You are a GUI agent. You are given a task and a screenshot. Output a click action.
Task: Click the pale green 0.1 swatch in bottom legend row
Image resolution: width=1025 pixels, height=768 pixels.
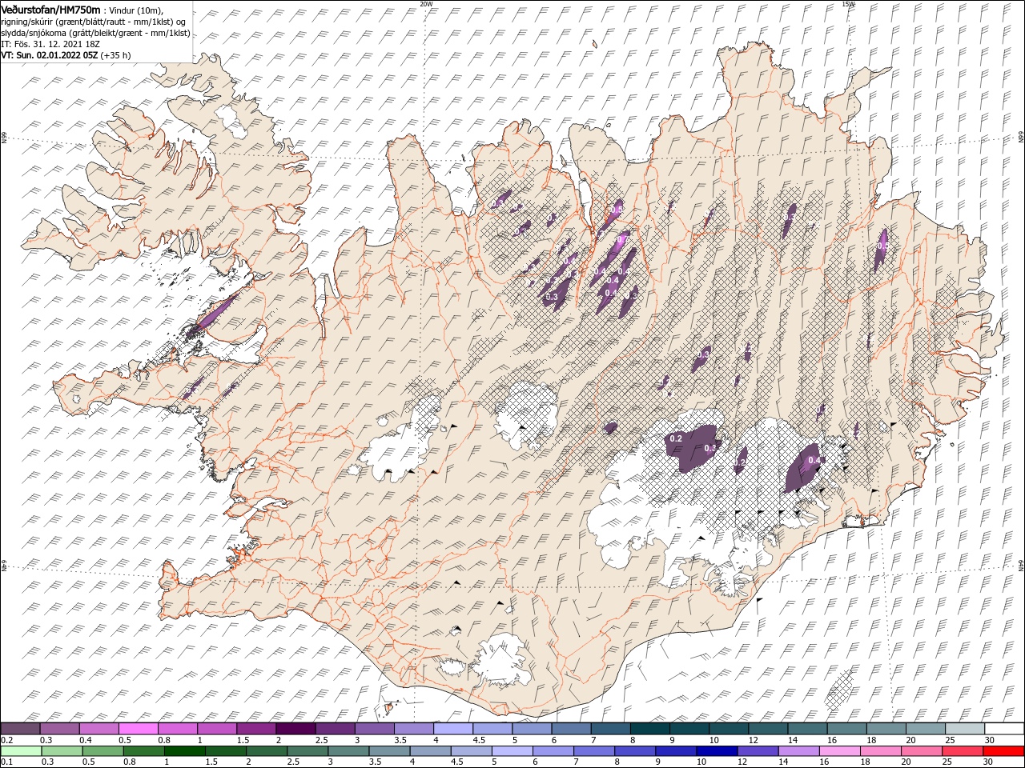[x=21, y=750]
